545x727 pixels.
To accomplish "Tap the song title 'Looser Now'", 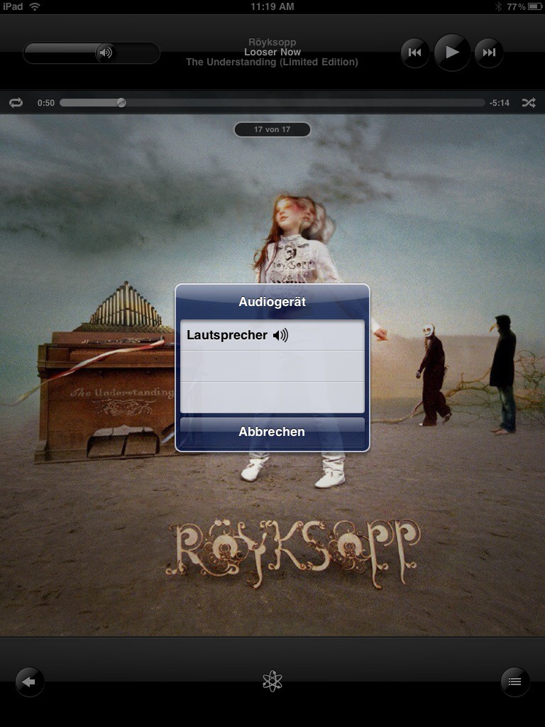I will click(272, 52).
